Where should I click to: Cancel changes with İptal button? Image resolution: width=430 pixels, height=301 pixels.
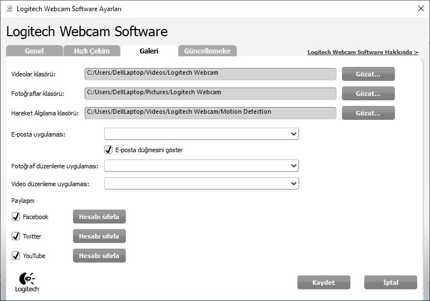pyautogui.click(x=391, y=283)
